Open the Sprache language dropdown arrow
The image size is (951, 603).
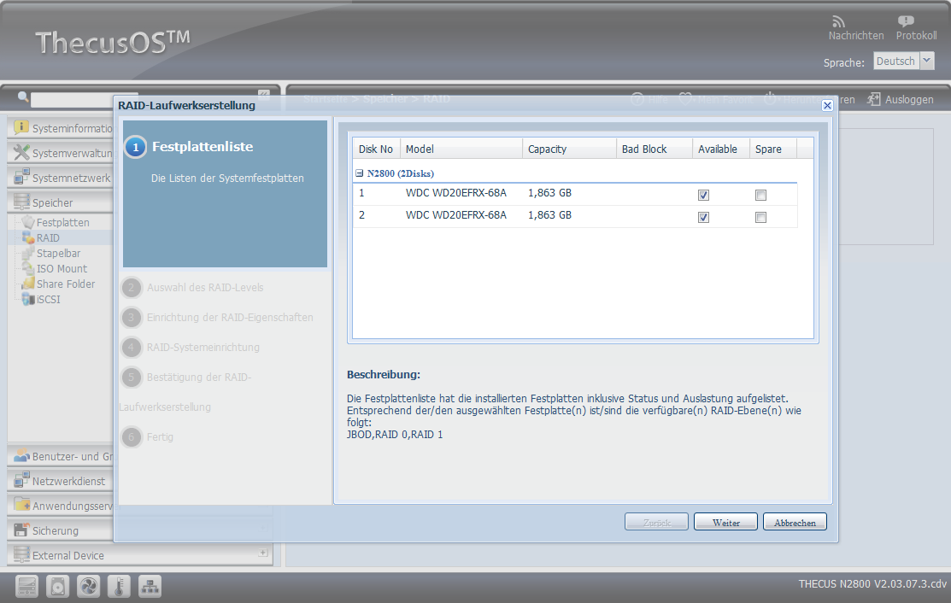click(927, 61)
